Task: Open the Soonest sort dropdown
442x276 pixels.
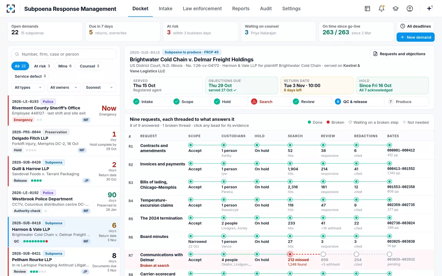Action: [x=99, y=87]
